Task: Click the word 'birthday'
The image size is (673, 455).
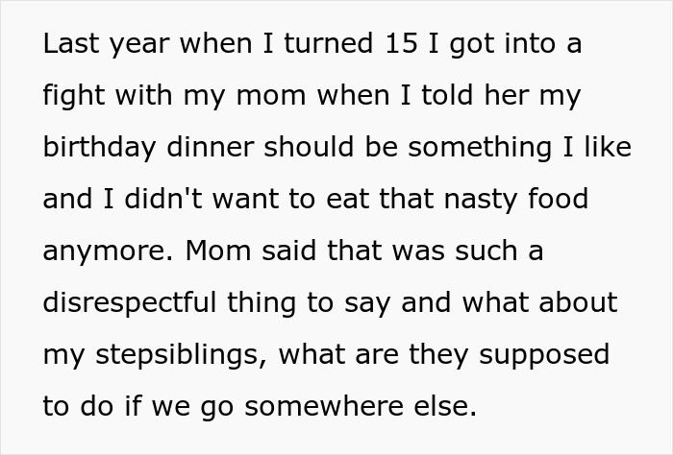Action: [x=96, y=149]
